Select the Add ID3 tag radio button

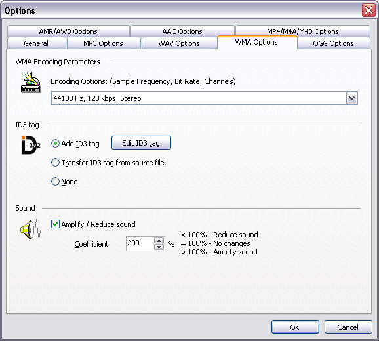(55, 144)
